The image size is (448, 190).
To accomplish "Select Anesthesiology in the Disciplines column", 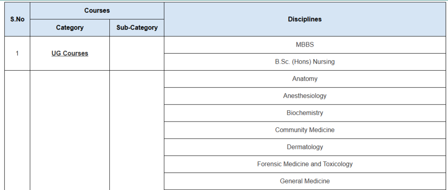I will [x=304, y=96].
